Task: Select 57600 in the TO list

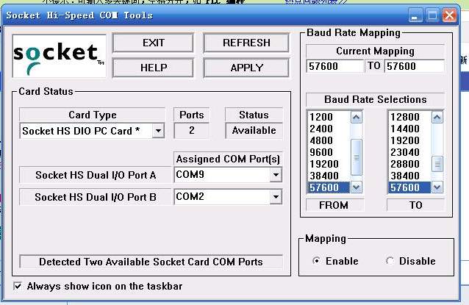Action: point(409,187)
